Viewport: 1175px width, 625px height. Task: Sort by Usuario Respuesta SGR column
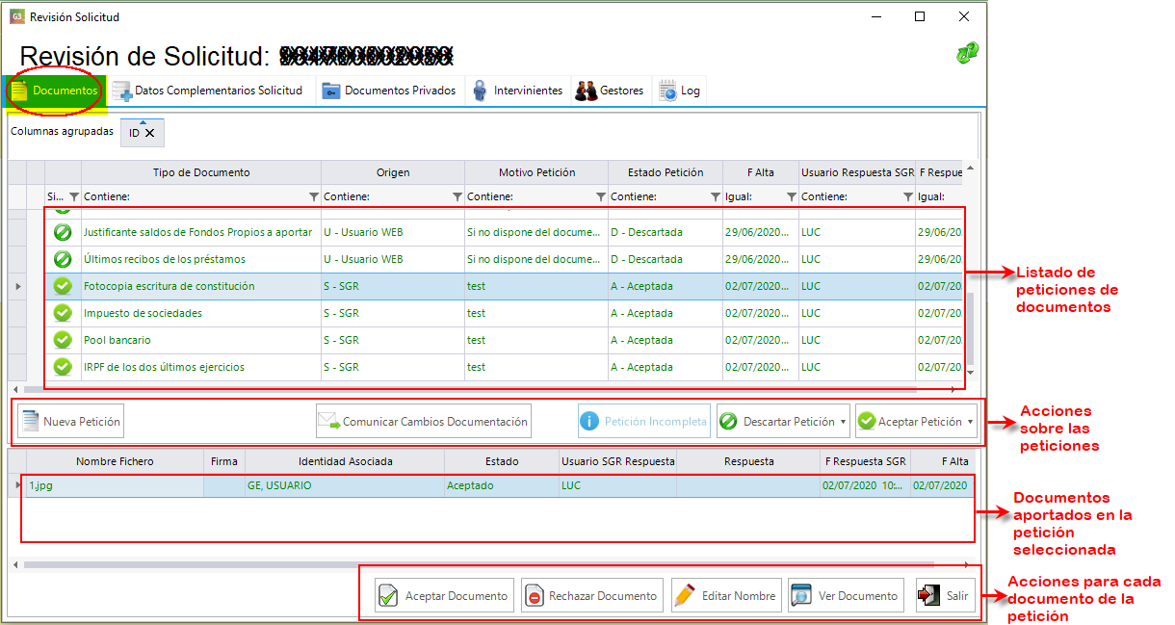[x=857, y=172]
